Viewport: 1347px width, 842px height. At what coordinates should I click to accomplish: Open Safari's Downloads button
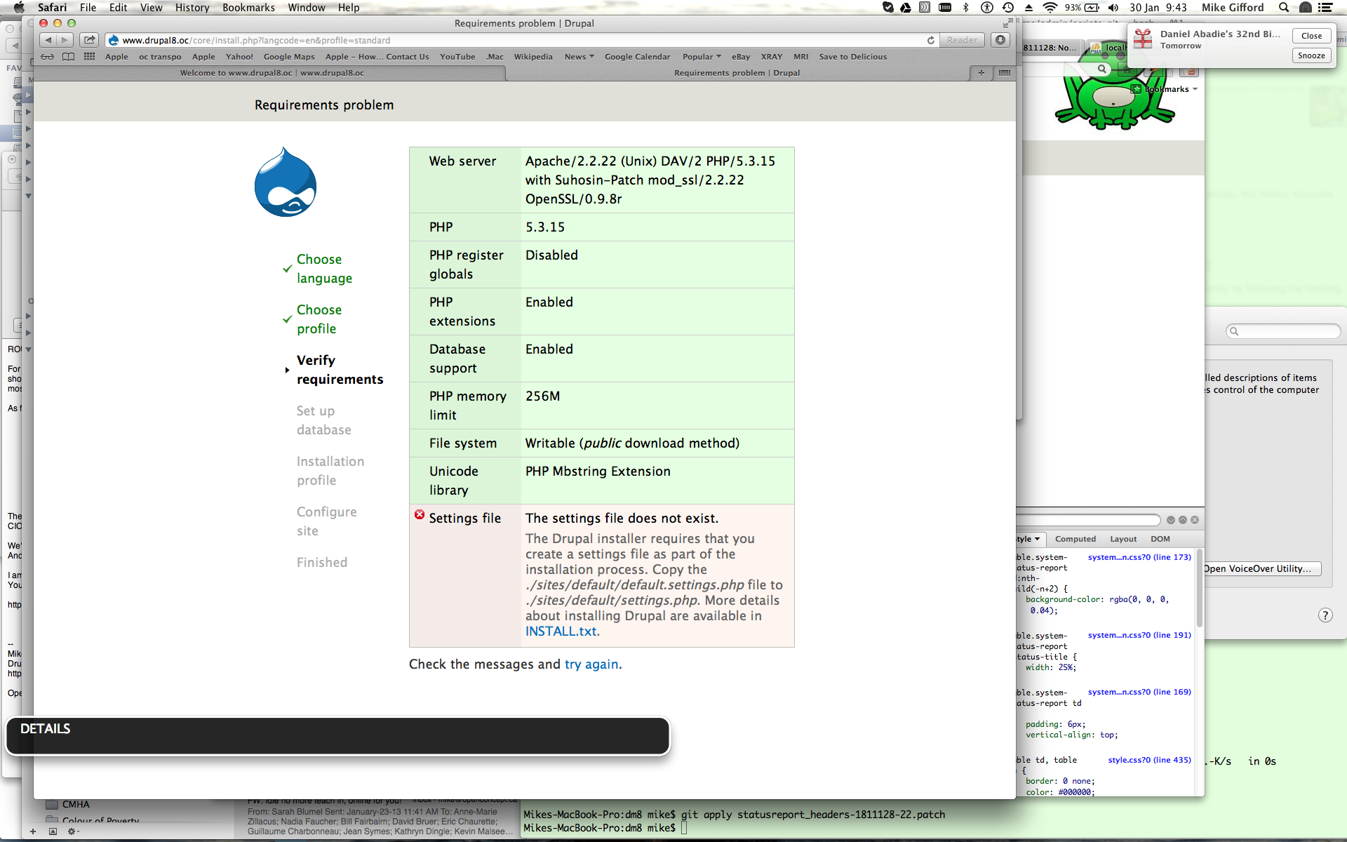pyautogui.click(x=1000, y=40)
